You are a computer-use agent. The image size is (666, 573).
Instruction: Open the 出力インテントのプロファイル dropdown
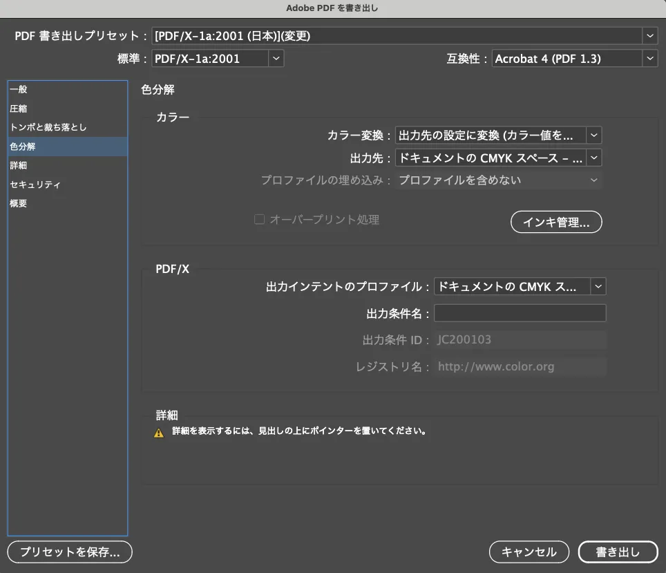point(520,286)
